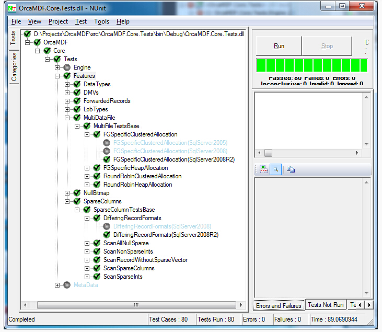The image size is (382, 332).
Task: Click the checkmark icon next to ForwardedRecords
Action: (77, 101)
